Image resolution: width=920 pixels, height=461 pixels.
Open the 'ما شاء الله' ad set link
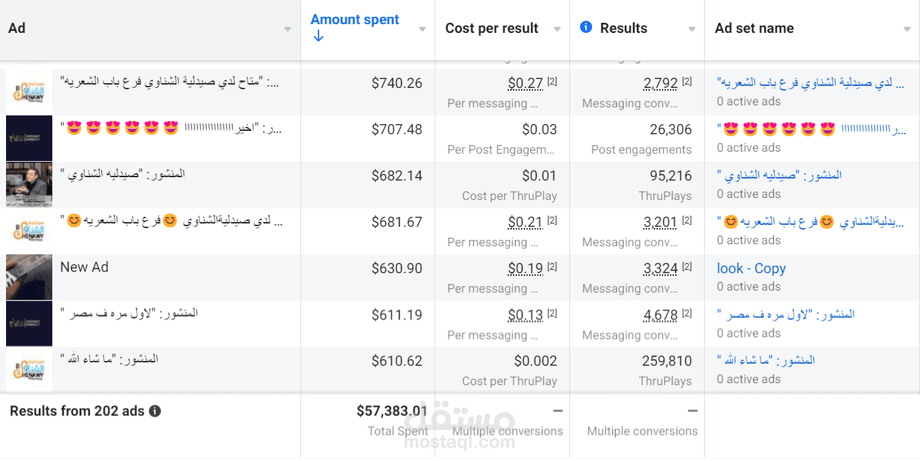(x=766, y=360)
